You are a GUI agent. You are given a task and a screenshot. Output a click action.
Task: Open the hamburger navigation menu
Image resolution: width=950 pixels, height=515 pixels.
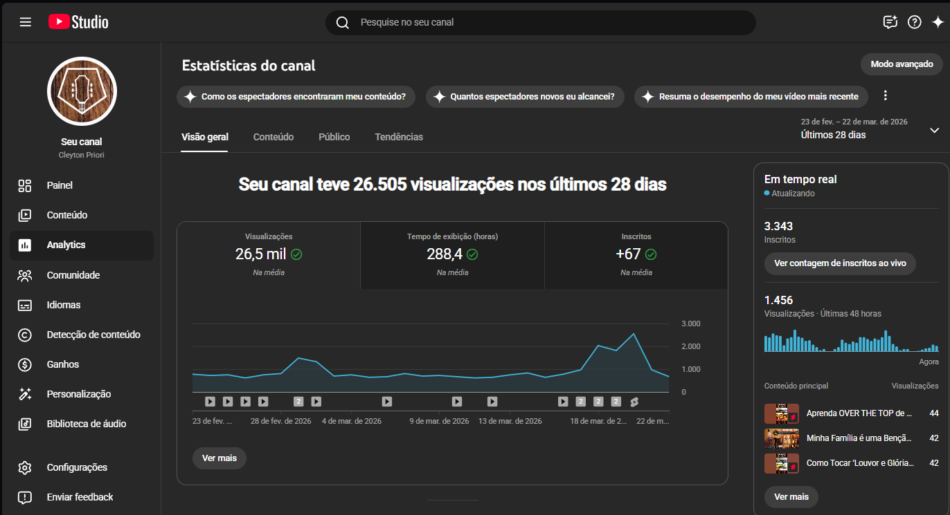(x=26, y=22)
